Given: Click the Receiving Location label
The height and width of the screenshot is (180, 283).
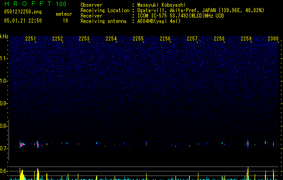Looking at the screenshot, I should click(x=105, y=10).
